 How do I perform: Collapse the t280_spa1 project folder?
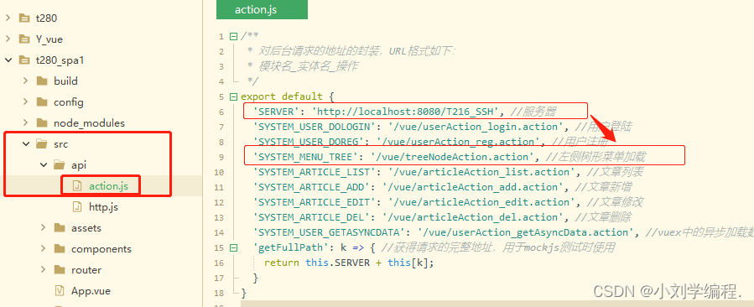8,60
